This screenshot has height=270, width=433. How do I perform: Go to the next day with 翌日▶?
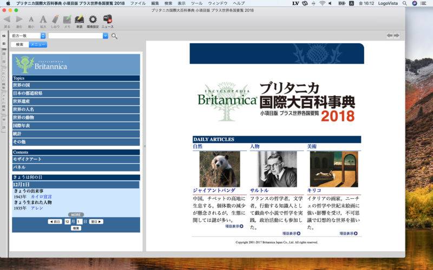click(96, 221)
